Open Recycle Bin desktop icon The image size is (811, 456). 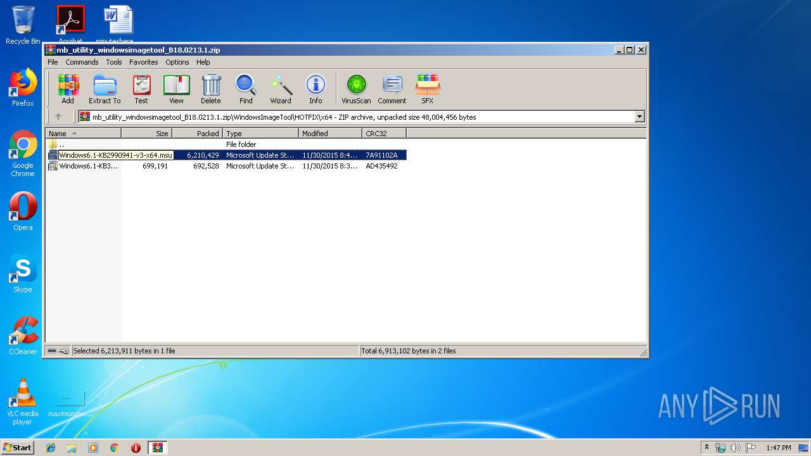(x=23, y=25)
